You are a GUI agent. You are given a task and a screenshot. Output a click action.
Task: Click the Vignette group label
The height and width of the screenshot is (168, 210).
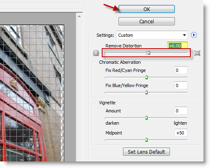[x=107, y=103]
